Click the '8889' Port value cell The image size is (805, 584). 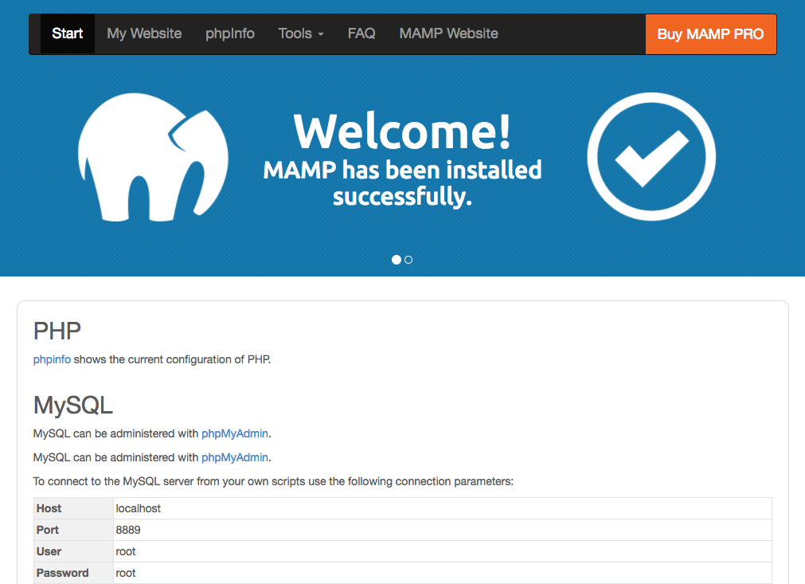[x=442, y=530]
